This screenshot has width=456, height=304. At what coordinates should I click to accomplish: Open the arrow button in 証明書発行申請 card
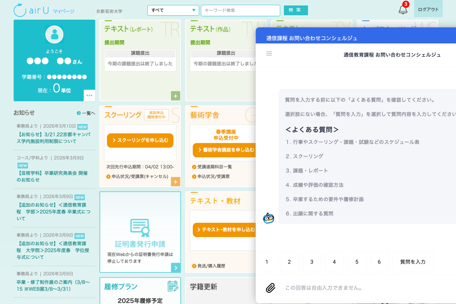point(176,268)
